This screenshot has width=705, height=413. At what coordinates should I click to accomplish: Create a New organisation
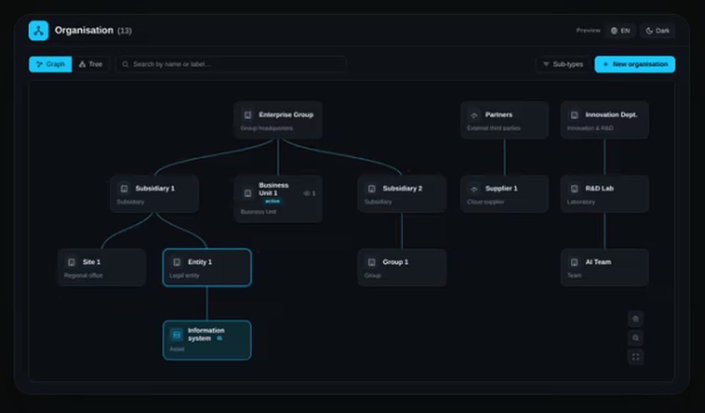[x=635, y=64]
